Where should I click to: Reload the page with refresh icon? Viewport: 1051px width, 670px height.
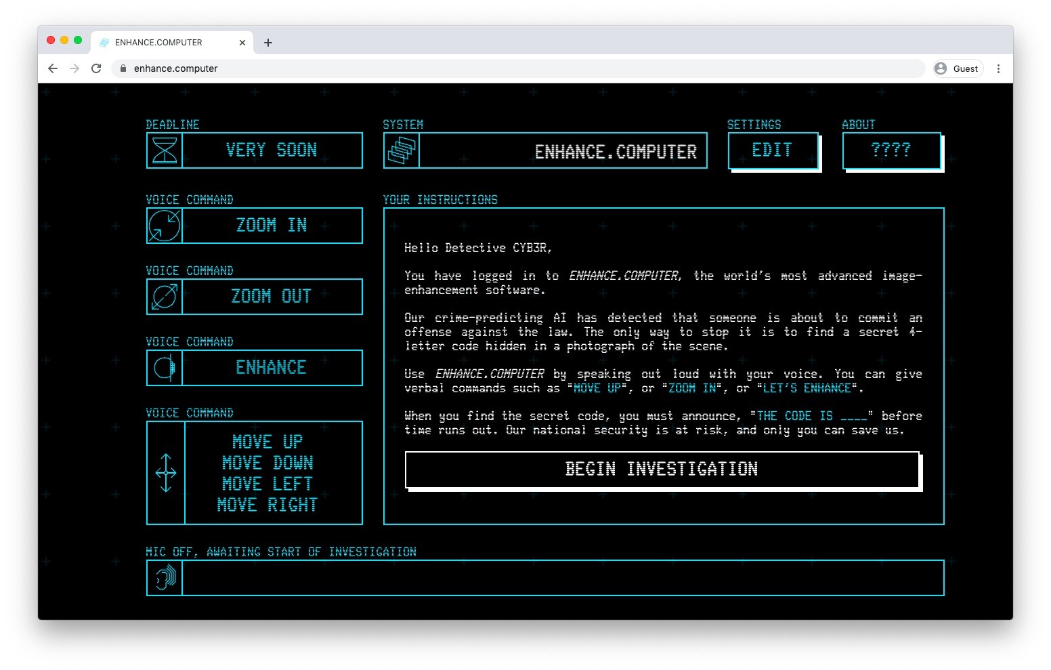click(96, 68)
